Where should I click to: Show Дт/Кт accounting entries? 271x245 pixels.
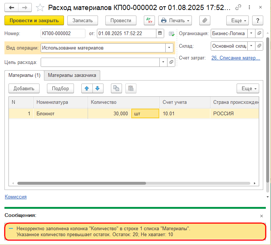[149, 20]
